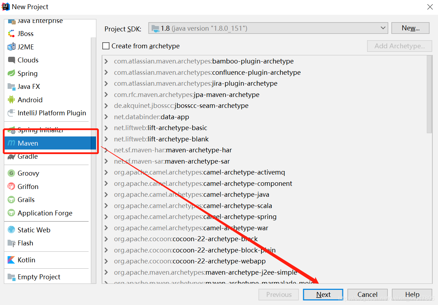
Task: Click the J2ME phone icon
Action: (12, 47)
